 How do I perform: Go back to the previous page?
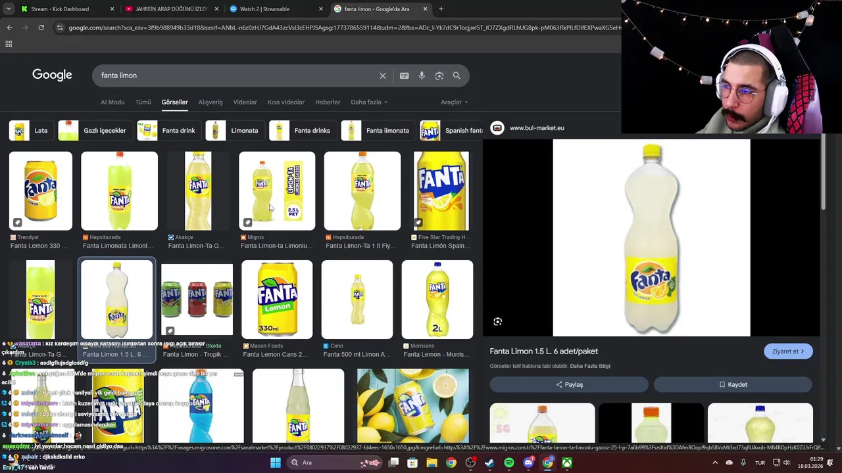9,28
